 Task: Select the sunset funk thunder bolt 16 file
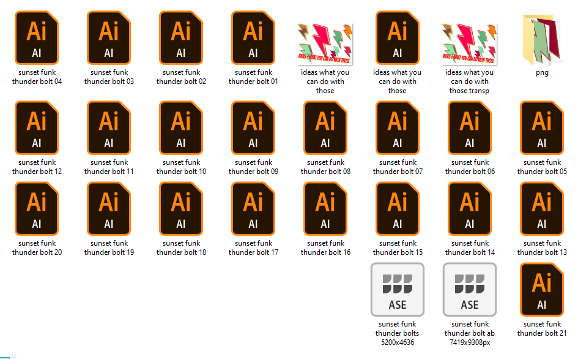coord(325,209)
